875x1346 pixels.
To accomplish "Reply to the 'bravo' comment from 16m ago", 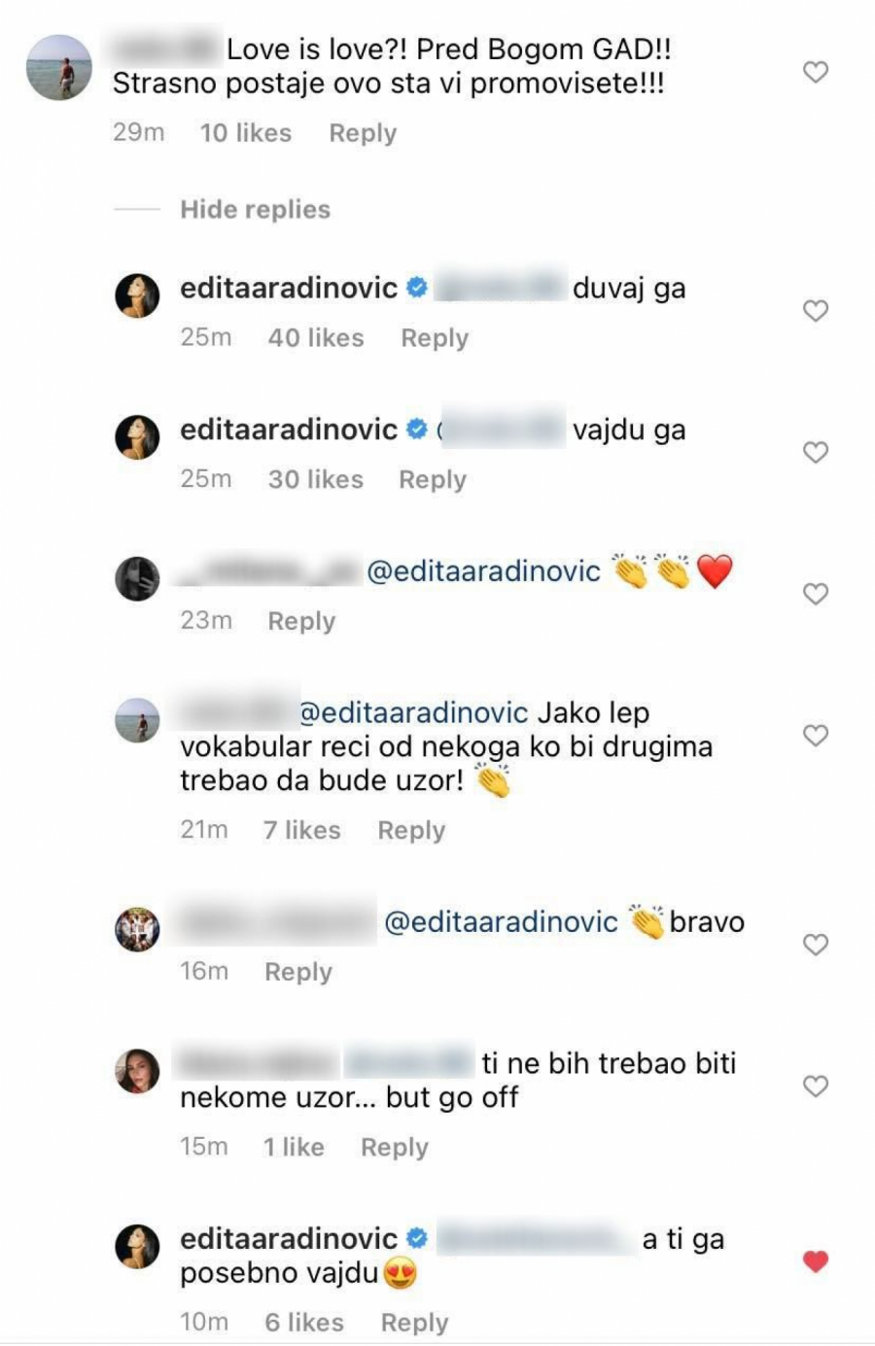I will 298,972.
